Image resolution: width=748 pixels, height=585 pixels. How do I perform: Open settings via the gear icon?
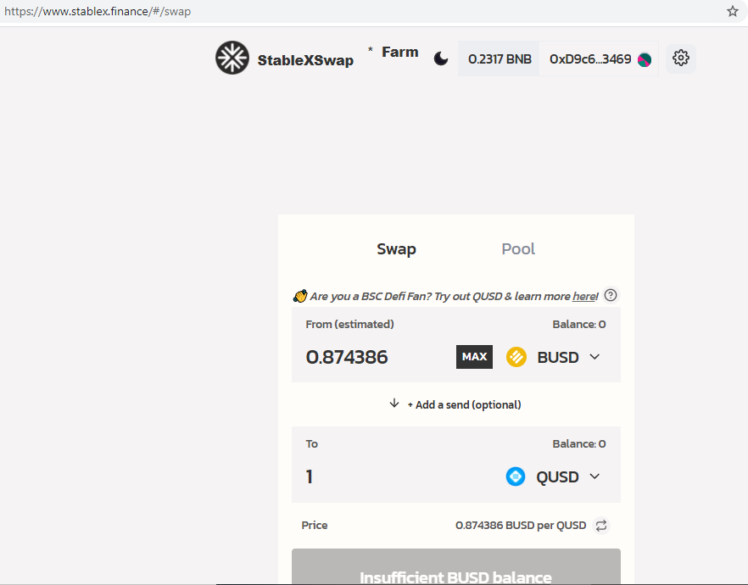coord(681,58)
